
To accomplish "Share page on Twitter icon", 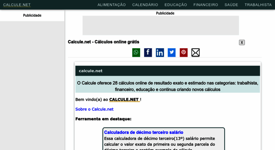I will pyautogui.click(x=172, y=52).
